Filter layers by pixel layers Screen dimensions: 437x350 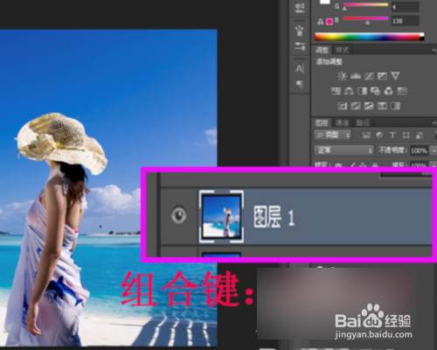point(366,135)
